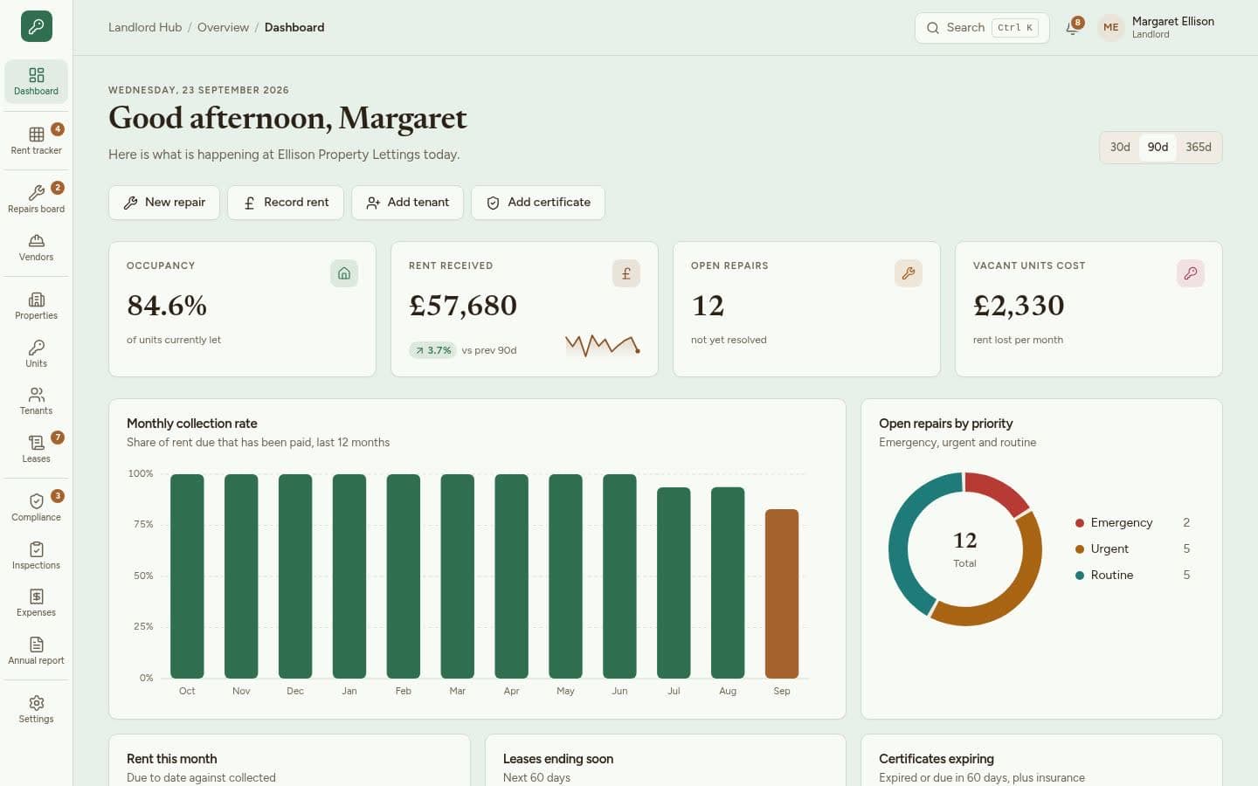
Task: Click the Landlord Hub key logo
Action: pos(36,26)
